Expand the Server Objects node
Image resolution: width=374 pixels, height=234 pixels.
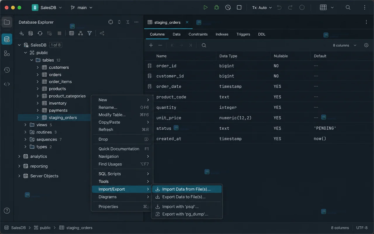pyautogui.click(x=20, y=176)
